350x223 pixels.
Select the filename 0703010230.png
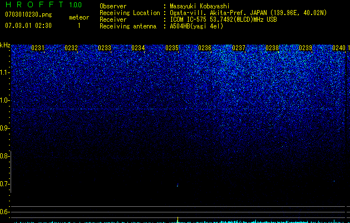28,14
